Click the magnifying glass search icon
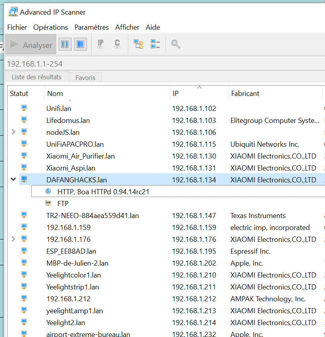Viewport: 325px width, 337px height. pos(175,44)
